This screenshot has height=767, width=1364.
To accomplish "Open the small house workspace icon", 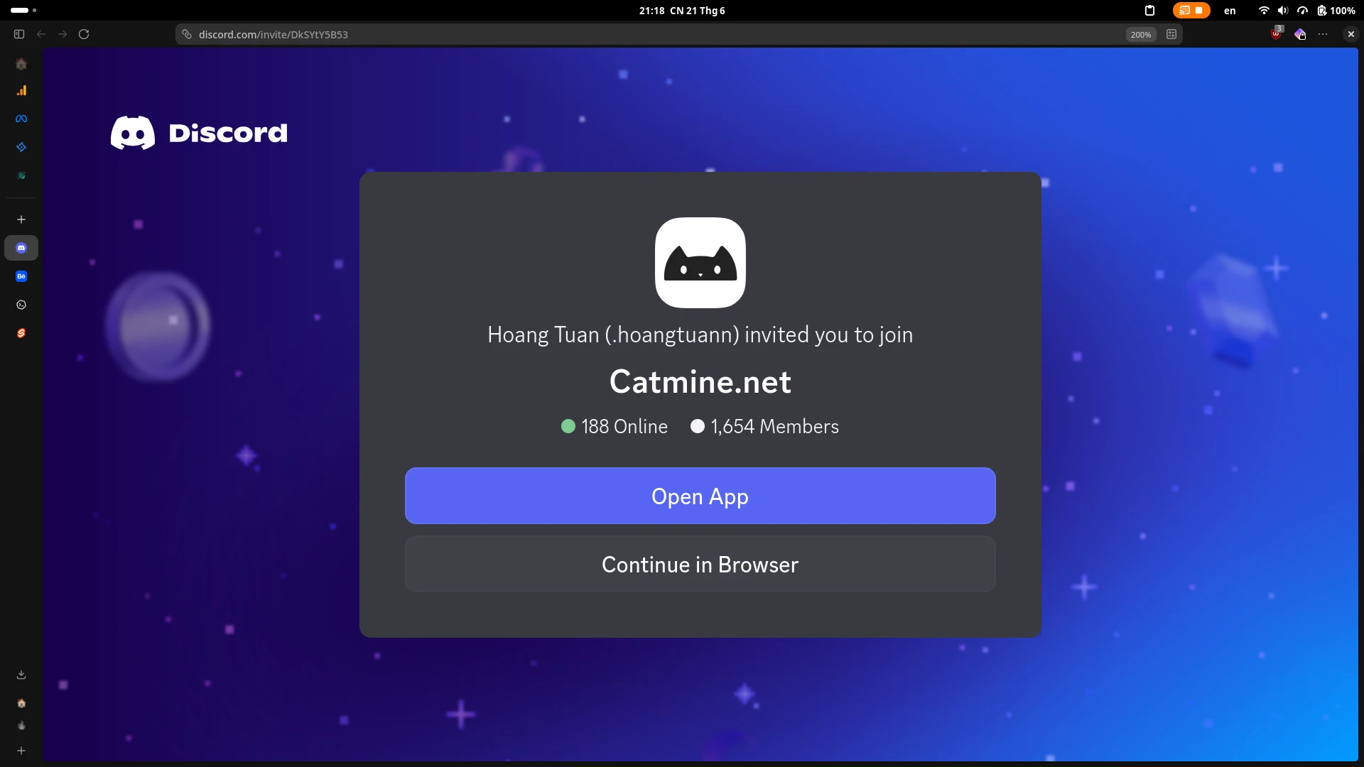I will (21, 703).
